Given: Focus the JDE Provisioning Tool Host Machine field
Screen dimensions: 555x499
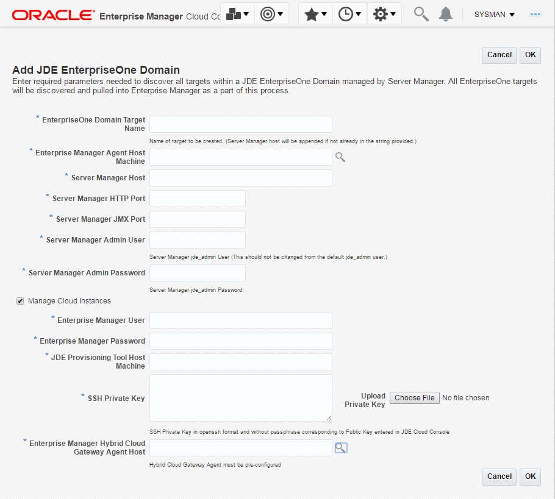Looking at the screenshot, I should (241, 362).
